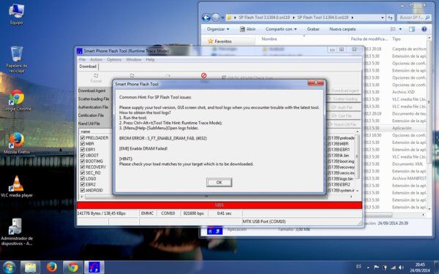The height and width of the screenshot is (274, 439).
Task: Open the Window menu in Flash Tool
Action: 134,60
